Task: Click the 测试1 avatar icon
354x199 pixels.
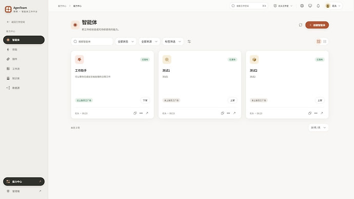Action: point(167,59)
